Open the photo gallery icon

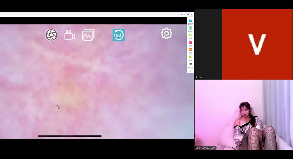88,35
